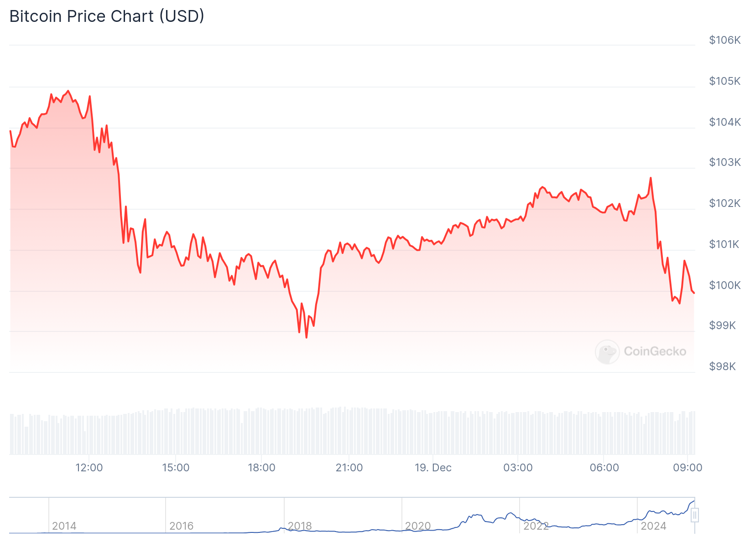
Task: Click the $98K price axis label
Action: coord(722,366)
